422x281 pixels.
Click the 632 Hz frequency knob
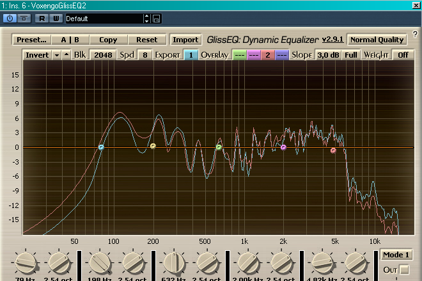(174, 262)
